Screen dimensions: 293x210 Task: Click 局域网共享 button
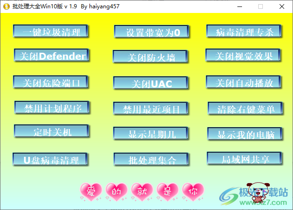coord(244,158)
